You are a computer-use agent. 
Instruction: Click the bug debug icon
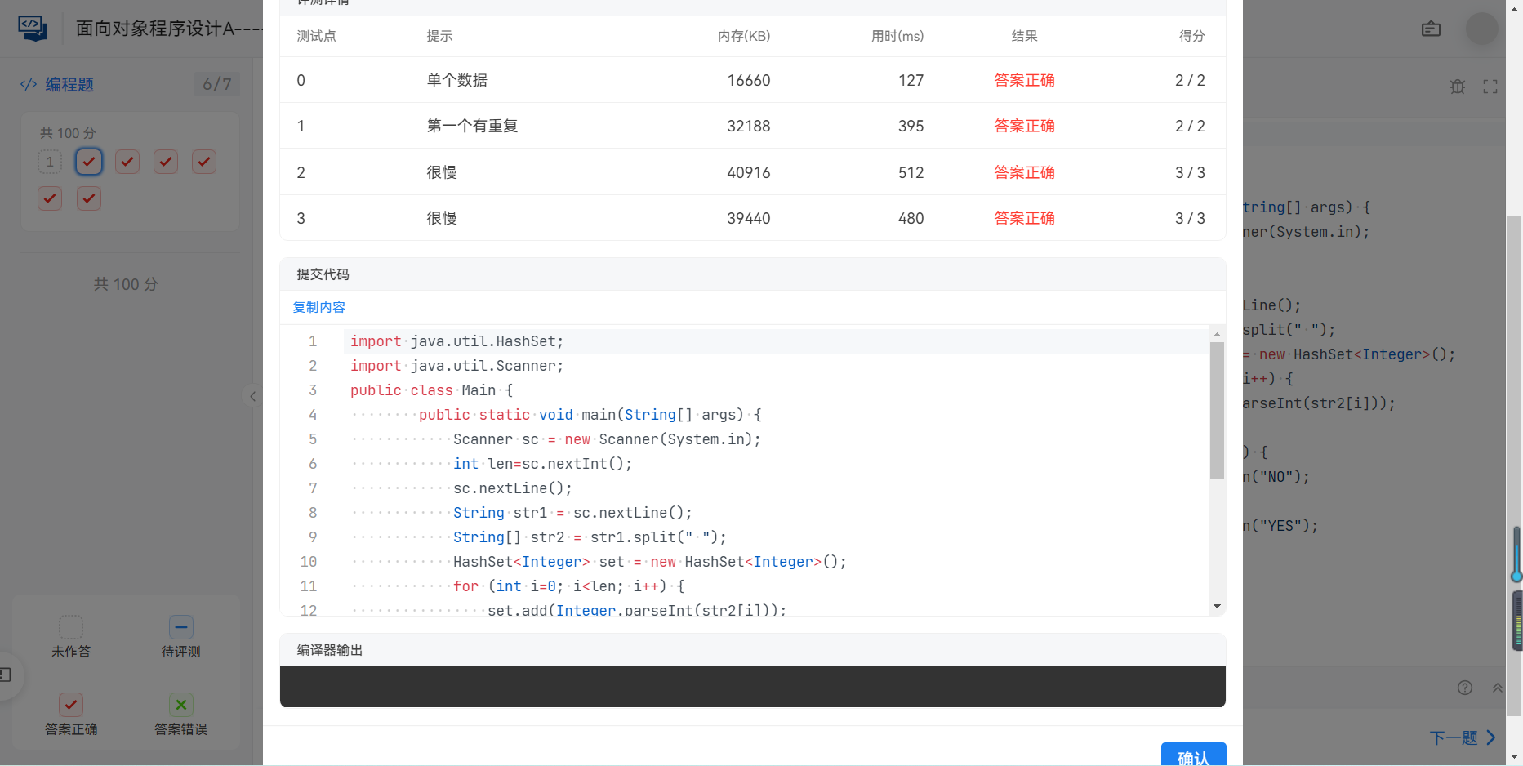[x=1458, y=87]
